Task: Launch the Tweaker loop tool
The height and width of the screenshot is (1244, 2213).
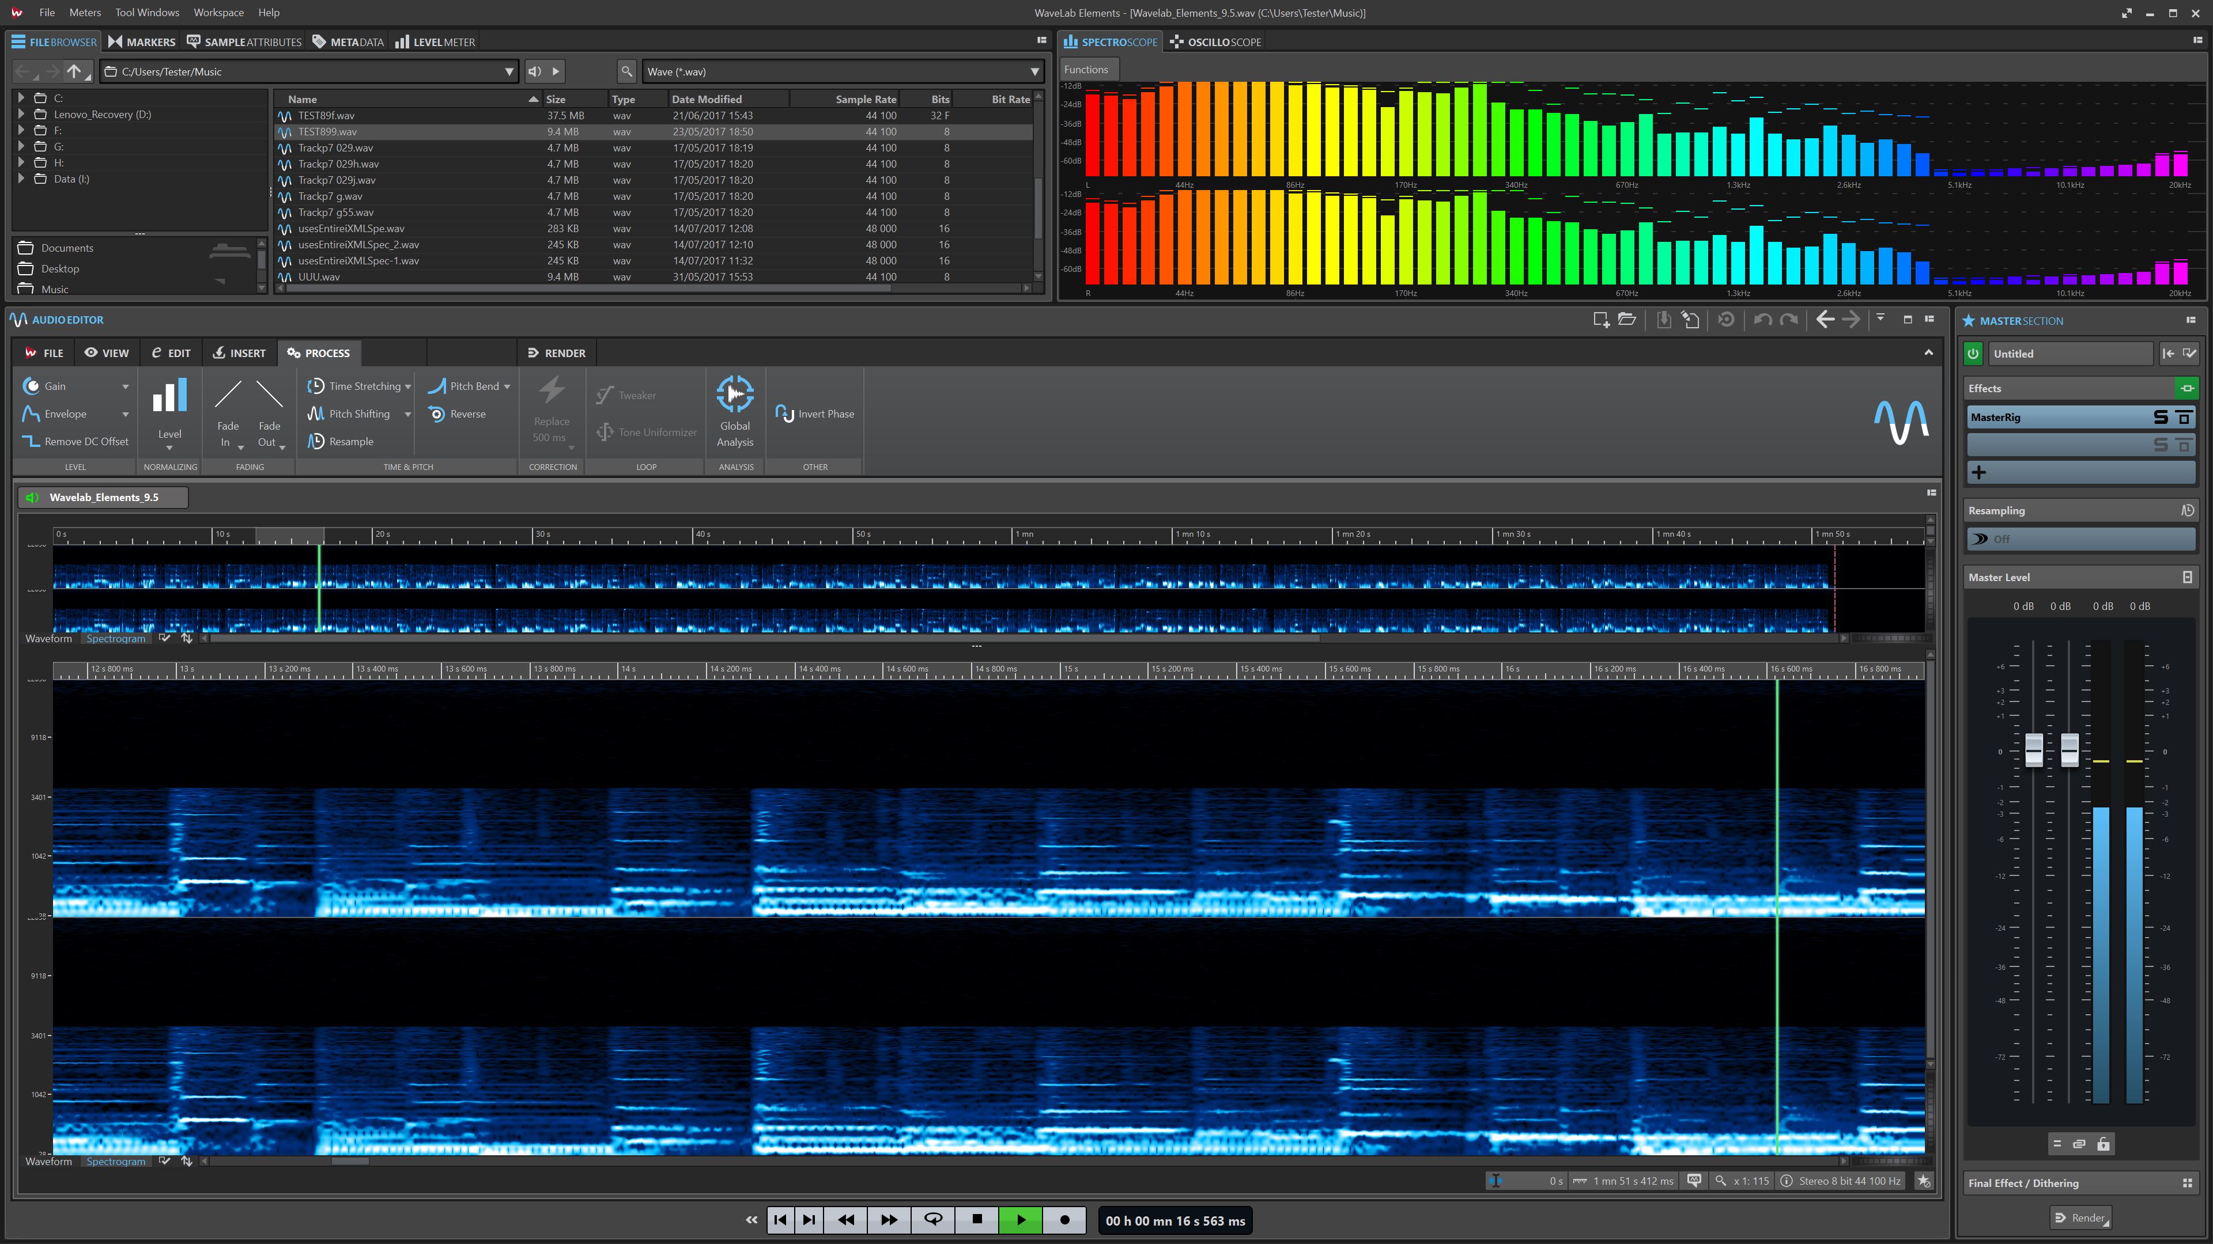Action: (634, 395)
